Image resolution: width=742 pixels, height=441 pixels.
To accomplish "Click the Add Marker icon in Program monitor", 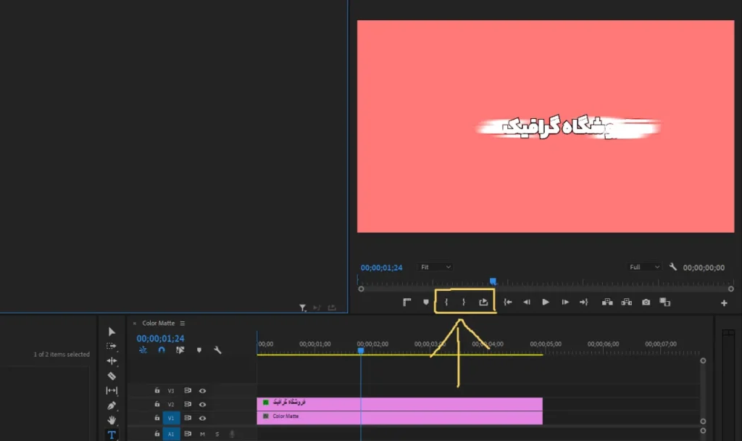I will point(426,302).
